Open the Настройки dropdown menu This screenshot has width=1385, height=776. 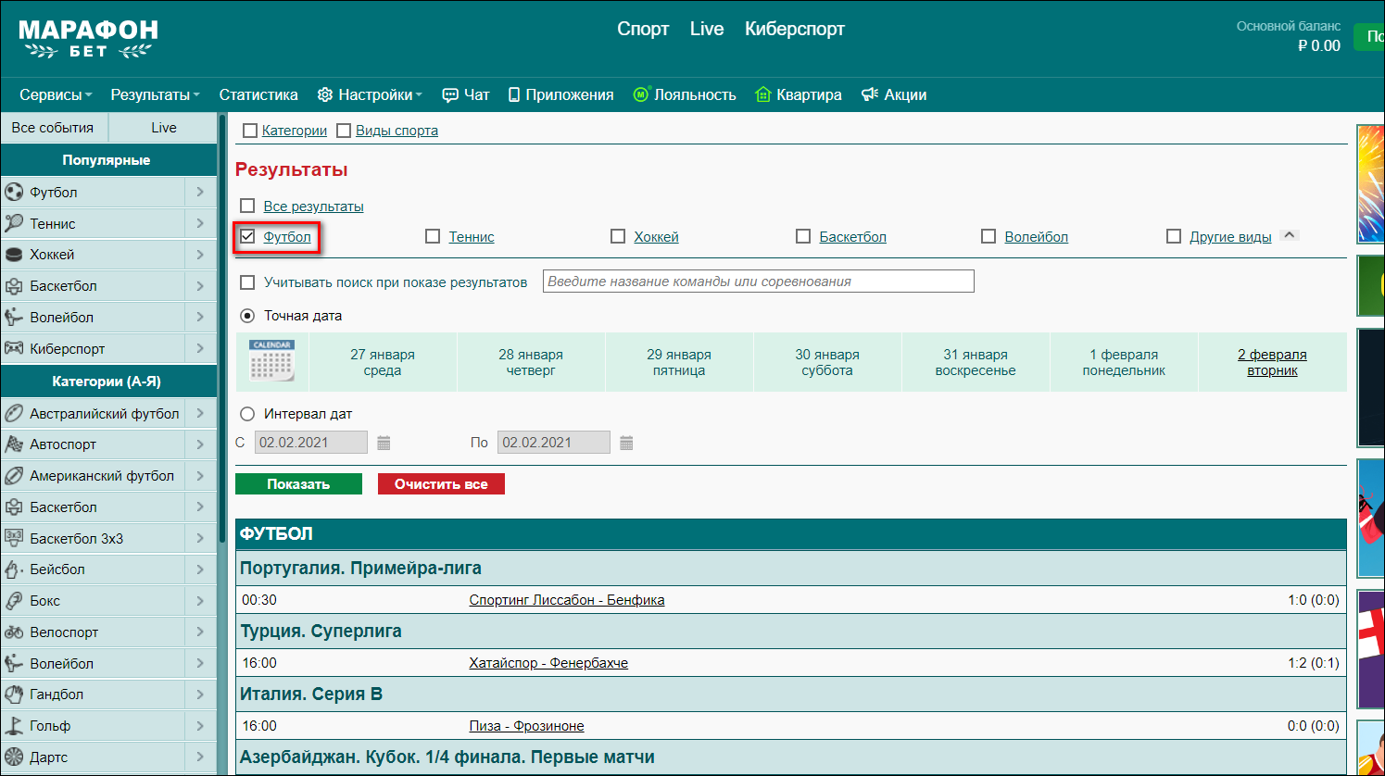click(370, 94)
